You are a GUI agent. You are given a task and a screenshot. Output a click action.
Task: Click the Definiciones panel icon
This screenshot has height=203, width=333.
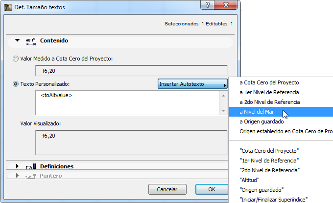(32, 166)
